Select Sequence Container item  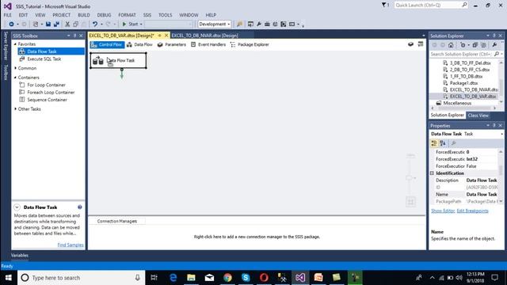pos(48,100)
